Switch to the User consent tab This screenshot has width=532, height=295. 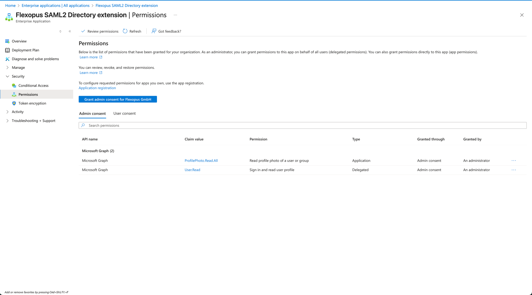[x=124, y=114]
